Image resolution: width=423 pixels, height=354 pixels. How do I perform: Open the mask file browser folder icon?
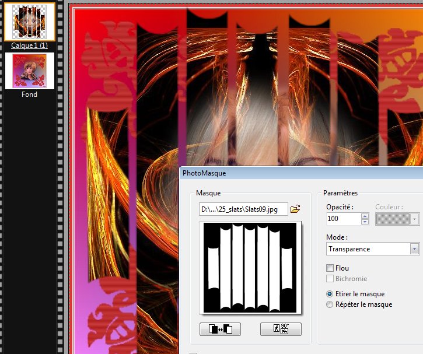(x=295, y=209)
